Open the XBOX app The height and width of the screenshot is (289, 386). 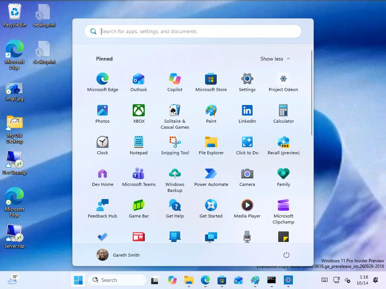139,114
